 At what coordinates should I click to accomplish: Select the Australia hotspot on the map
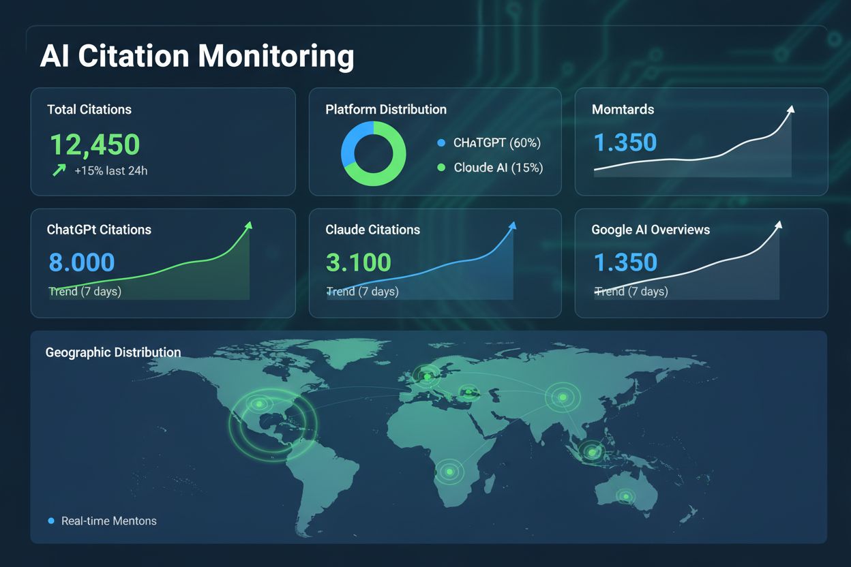point(625,496)
